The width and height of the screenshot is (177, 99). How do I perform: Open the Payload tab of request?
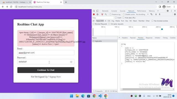pos(133,38)
